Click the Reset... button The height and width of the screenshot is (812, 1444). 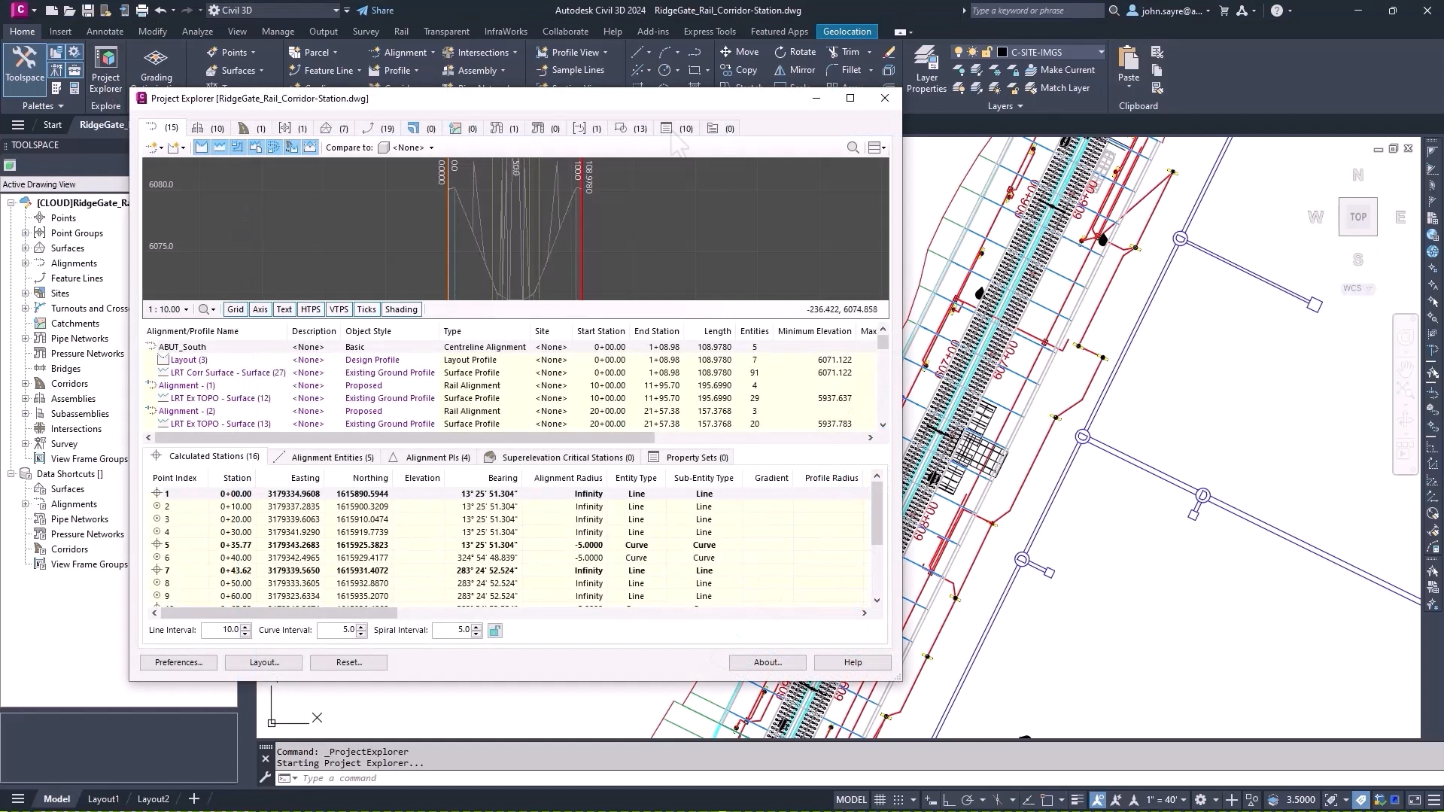coord(349,662)
